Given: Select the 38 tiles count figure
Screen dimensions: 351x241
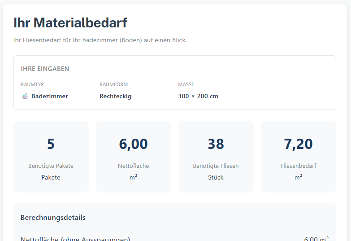Looking at the screenshot, I should click(216, 144).
